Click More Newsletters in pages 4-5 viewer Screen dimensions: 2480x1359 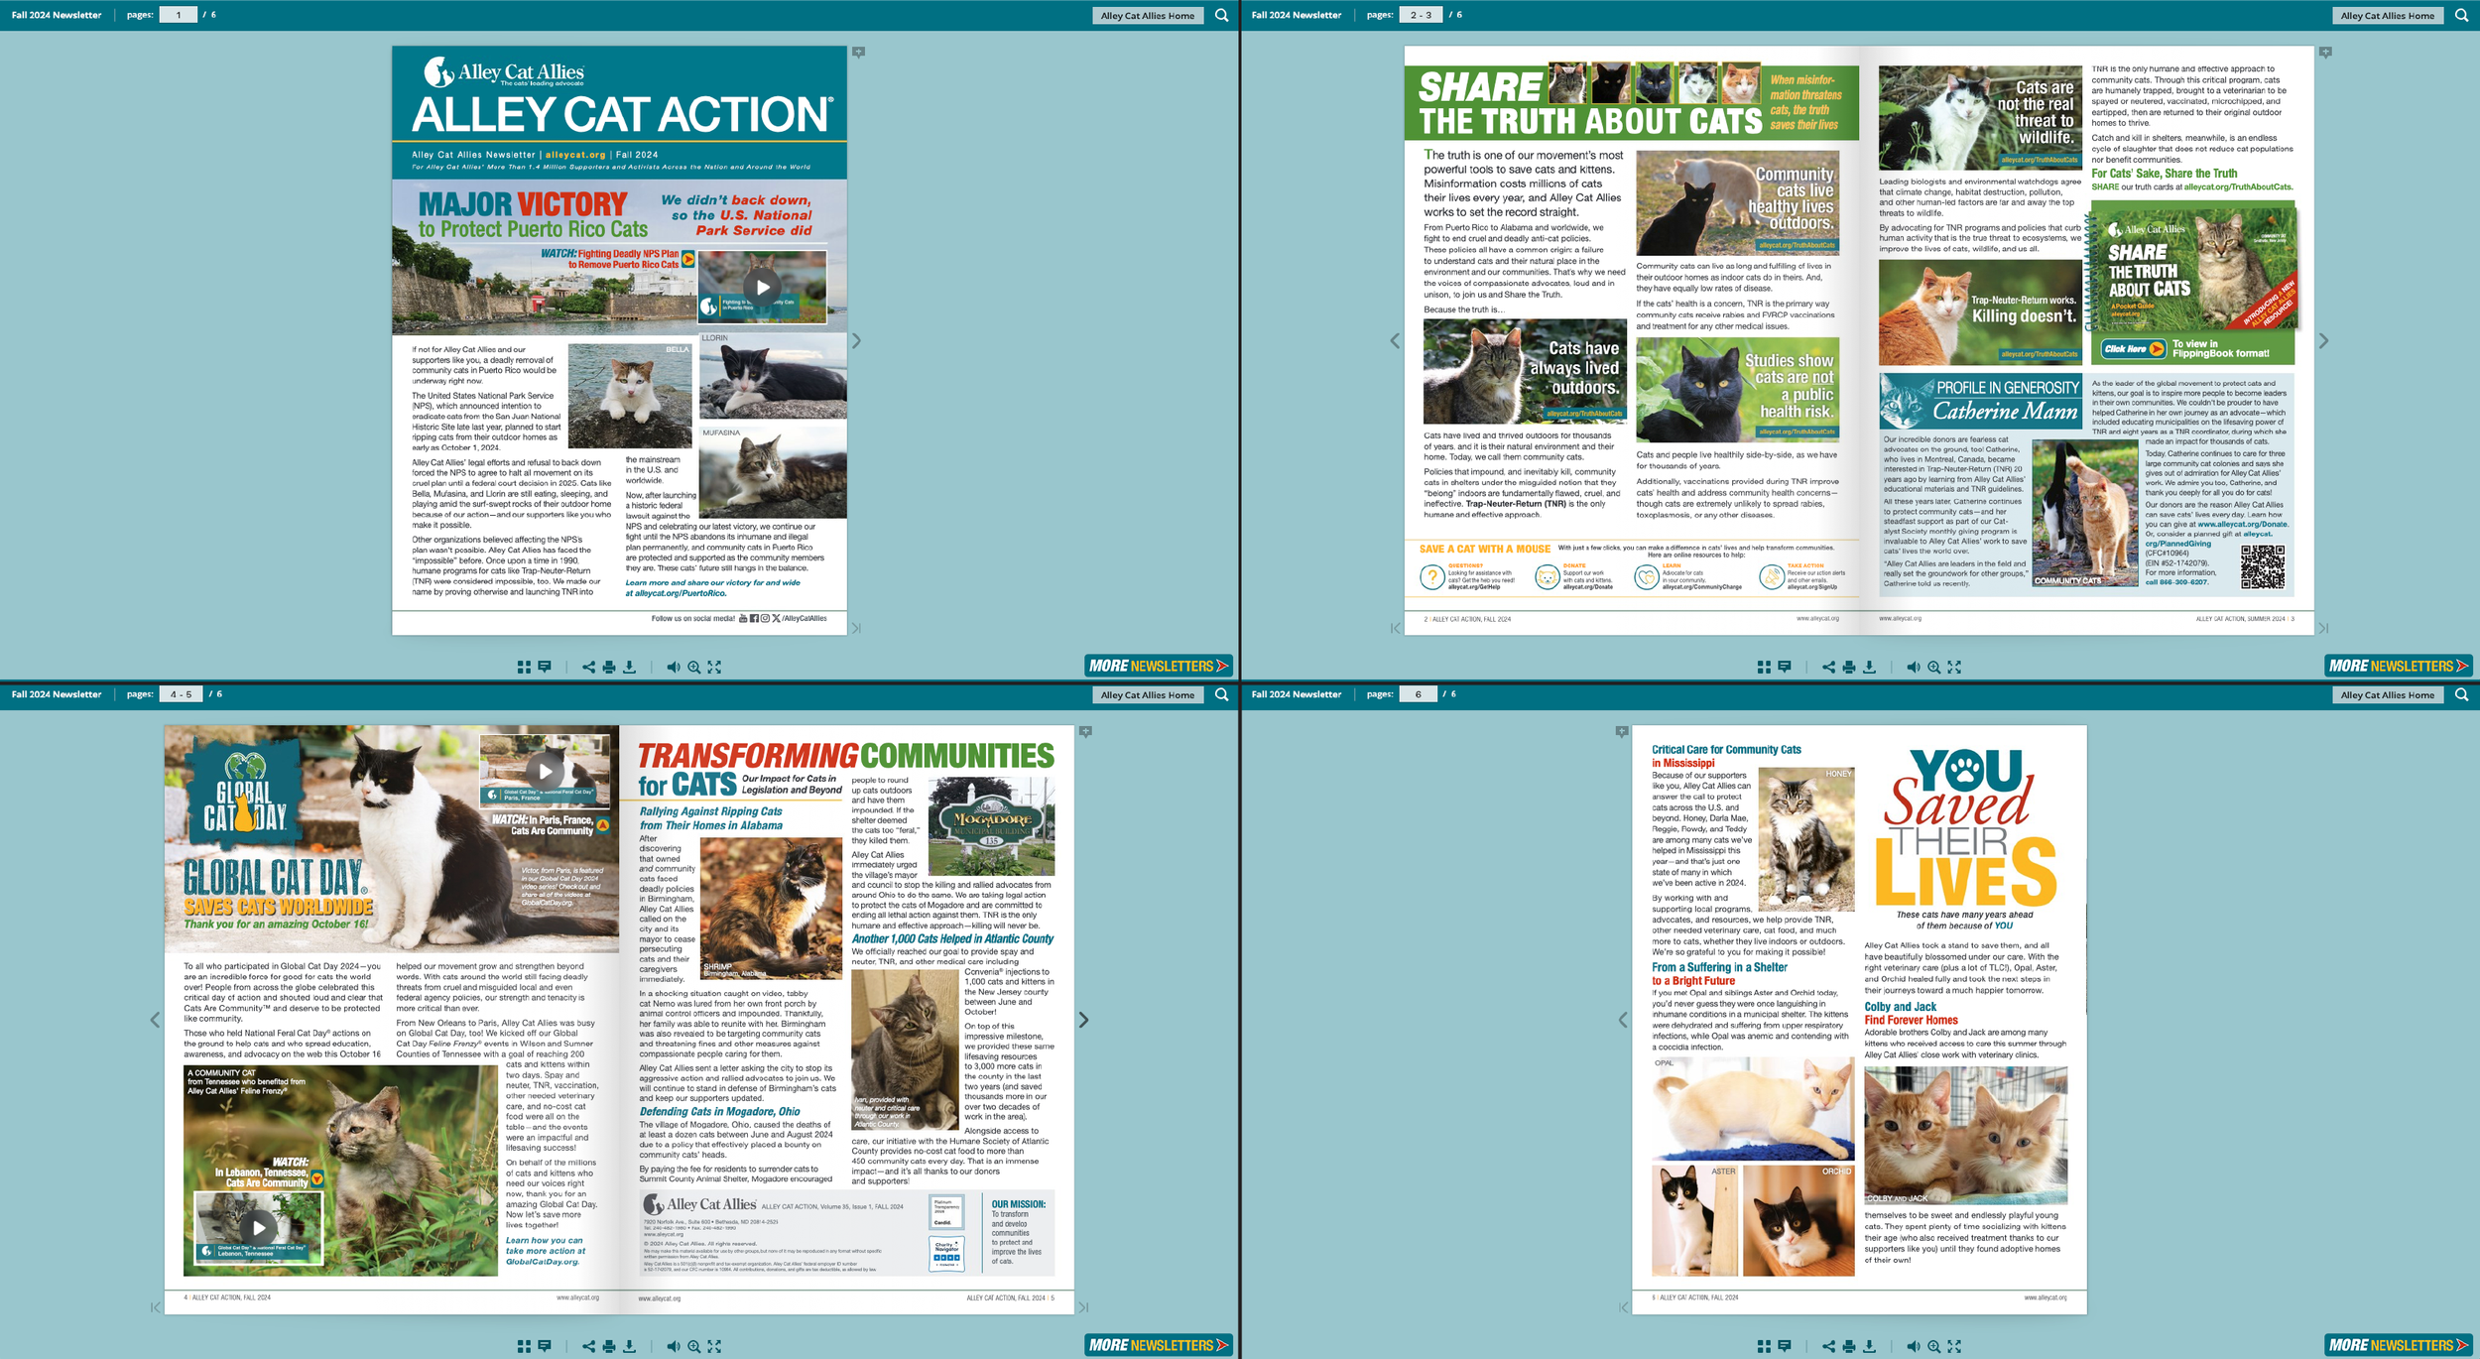(1159, 1345)
